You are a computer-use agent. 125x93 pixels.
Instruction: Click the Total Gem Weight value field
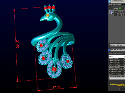(123, 4)
